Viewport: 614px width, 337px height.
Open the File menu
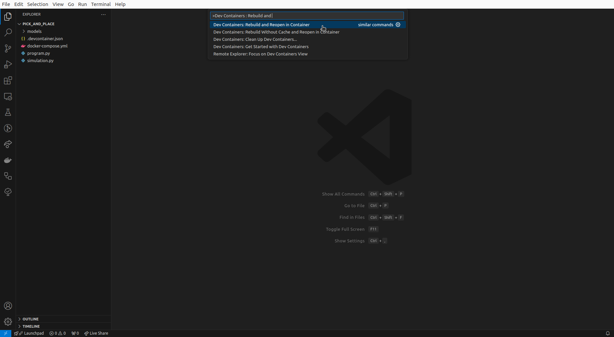click(6, 4)
